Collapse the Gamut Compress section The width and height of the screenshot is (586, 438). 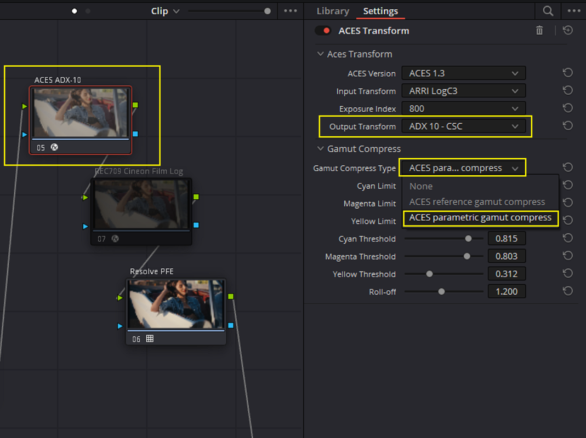click(x=320, y=148)
